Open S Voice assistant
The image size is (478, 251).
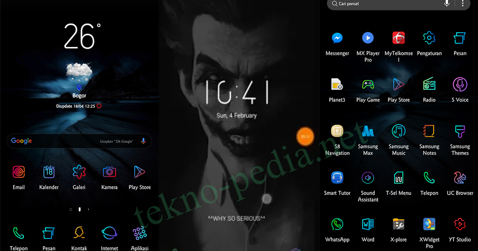click(x=460, y=85)
